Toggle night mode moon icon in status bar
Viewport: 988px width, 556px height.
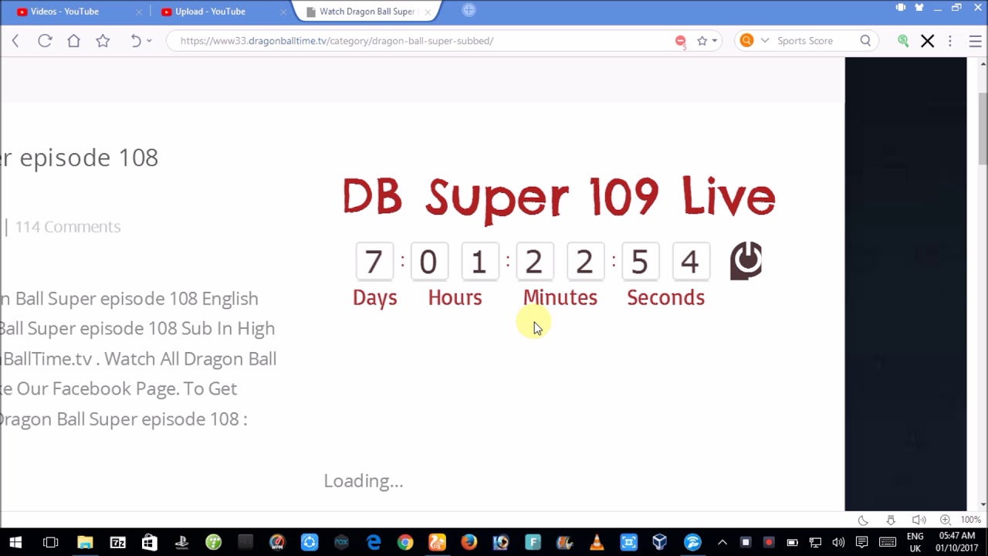[863, 520]
